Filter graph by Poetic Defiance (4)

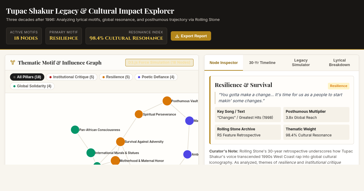tap(156, 77)
